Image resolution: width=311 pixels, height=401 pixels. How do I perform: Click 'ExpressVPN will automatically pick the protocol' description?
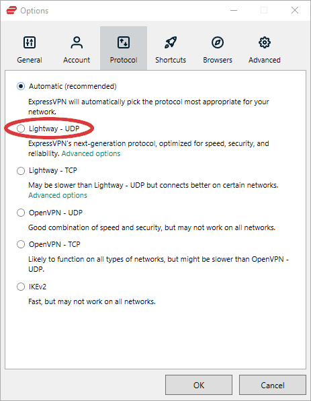148,107
